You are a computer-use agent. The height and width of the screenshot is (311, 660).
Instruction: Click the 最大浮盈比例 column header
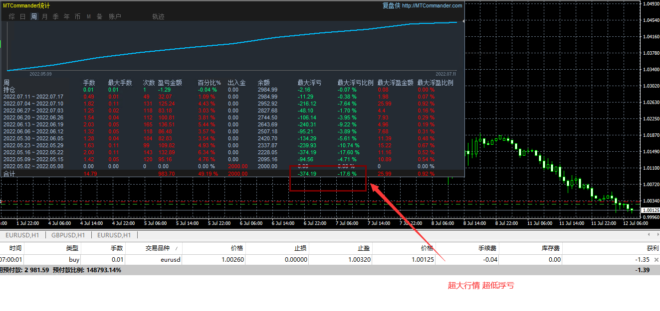click(x=435, y=83)
